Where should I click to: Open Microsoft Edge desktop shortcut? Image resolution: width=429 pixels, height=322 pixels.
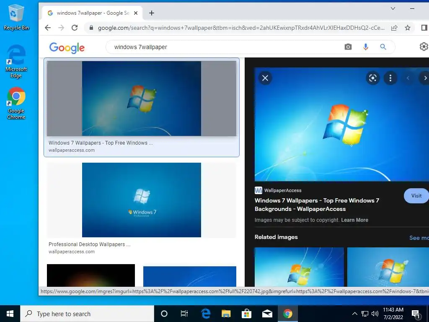pyautogui.click(x=16, y=61)
